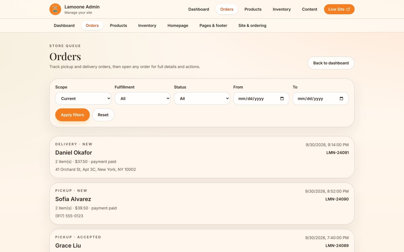Click the Live Site button
Screen dimensions: 404x252
pos(339,9)
